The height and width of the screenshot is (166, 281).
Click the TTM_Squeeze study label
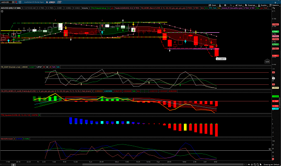(x=15, y=115)
